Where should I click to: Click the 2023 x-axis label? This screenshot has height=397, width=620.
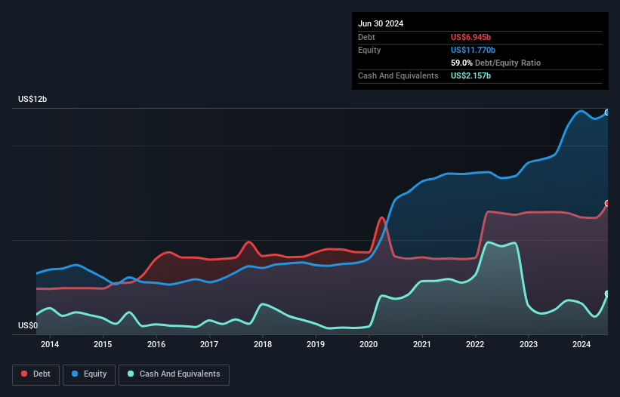point(529,344)
